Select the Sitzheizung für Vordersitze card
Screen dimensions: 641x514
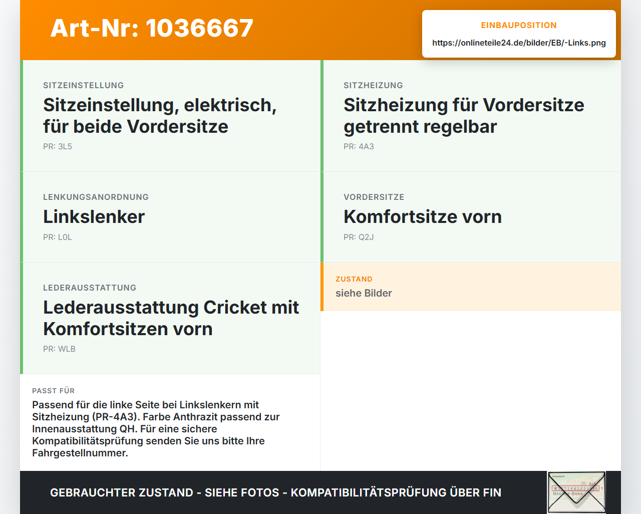(471, 116)
